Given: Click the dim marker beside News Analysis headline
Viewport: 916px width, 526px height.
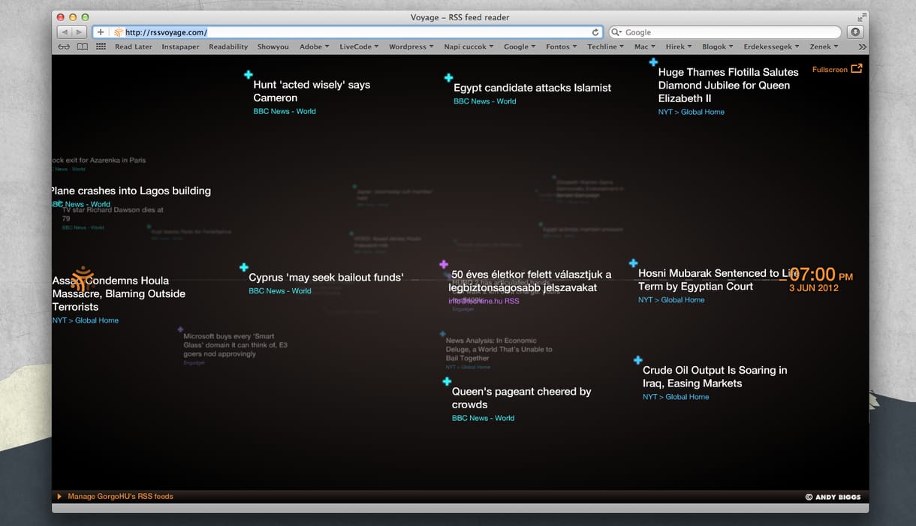Looking at the screenshot, I should pos(442,334).
